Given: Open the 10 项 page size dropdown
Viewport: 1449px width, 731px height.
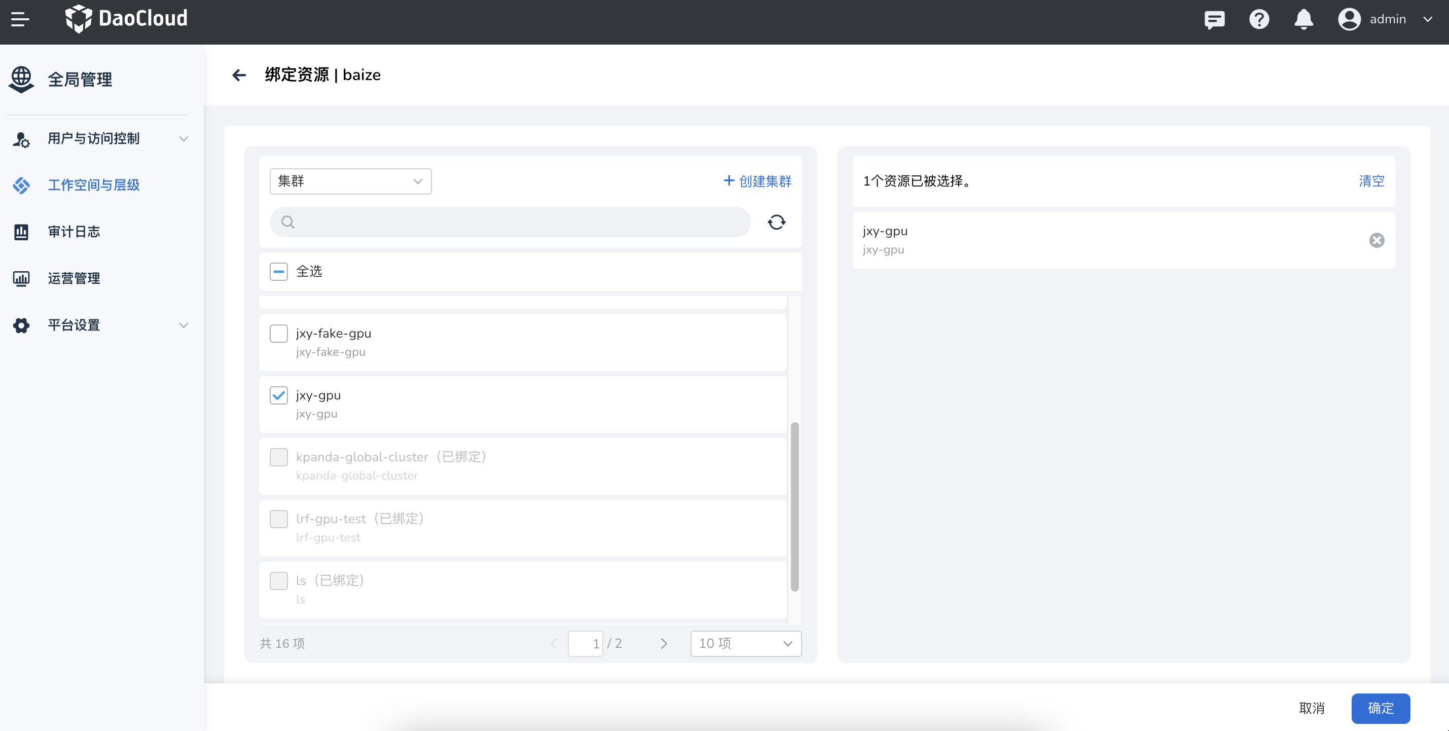Looking at the screenshot, I should click(745, 643).
